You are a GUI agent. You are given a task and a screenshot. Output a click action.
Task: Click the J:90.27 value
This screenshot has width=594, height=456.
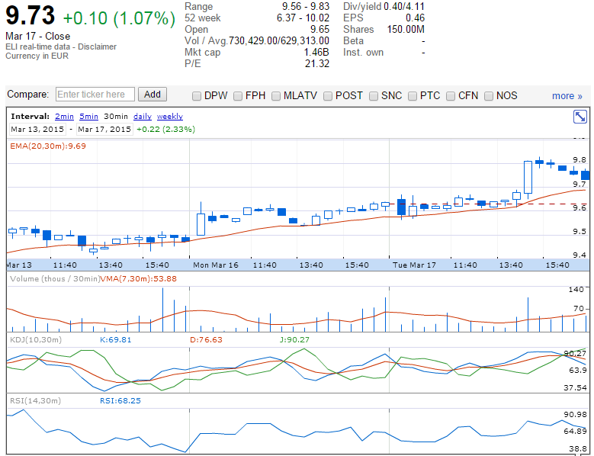tap(294, 340)
